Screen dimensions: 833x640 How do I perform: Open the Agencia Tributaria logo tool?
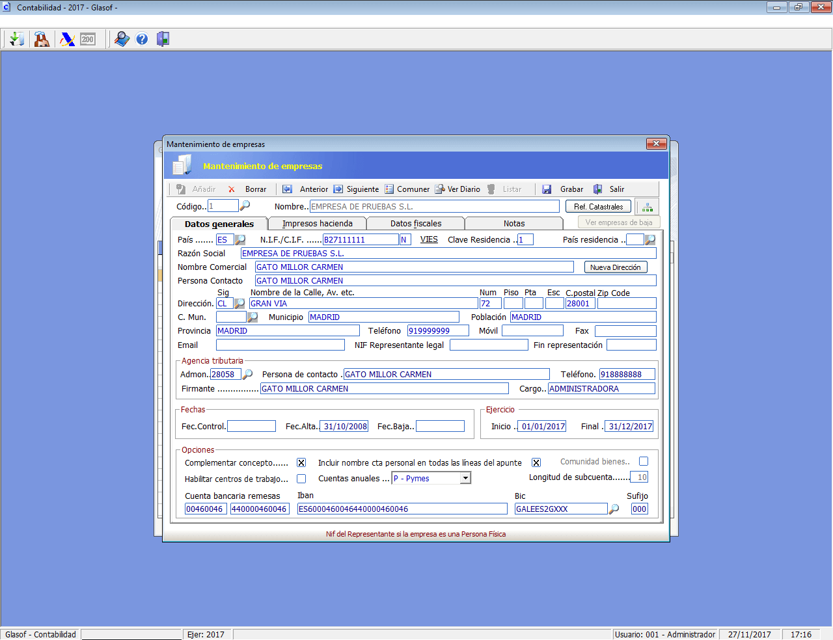pos(67,39)
